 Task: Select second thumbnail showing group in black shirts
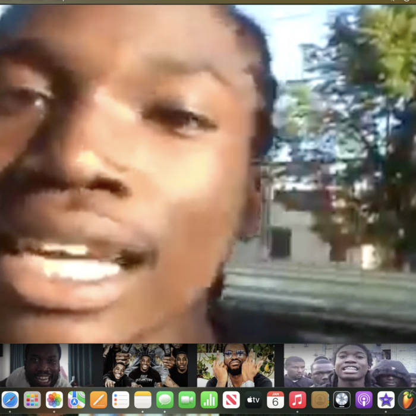click(x=145, y=365)
